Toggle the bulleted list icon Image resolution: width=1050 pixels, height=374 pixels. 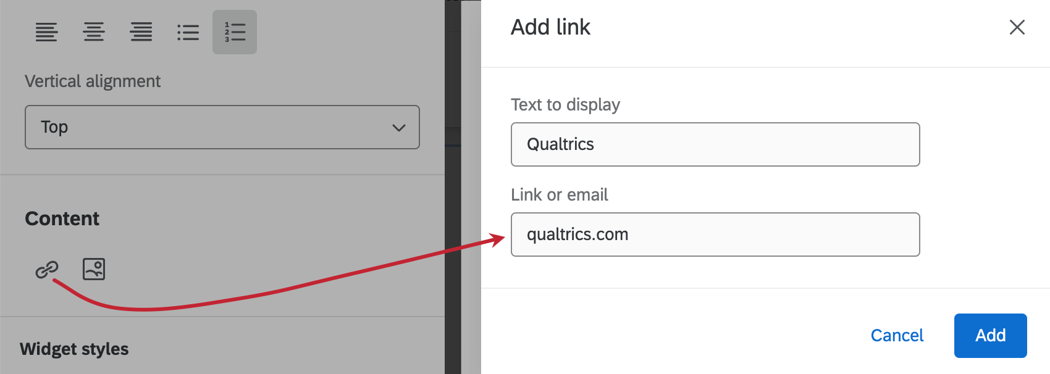point(188,32)
